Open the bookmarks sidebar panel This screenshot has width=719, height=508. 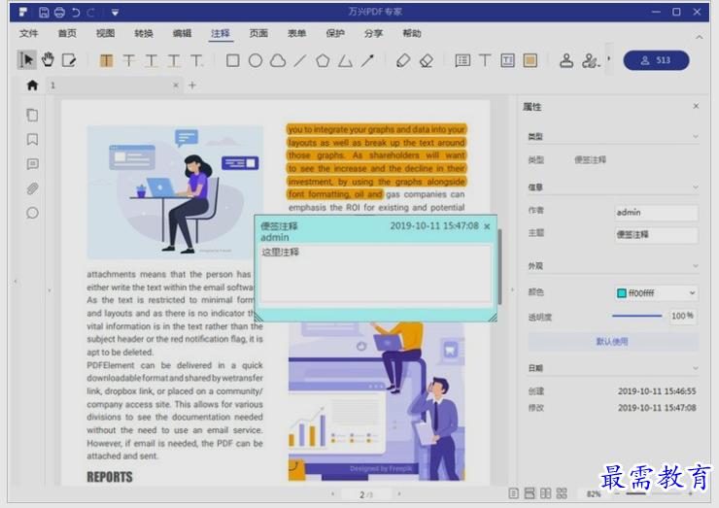pos(33,139)
